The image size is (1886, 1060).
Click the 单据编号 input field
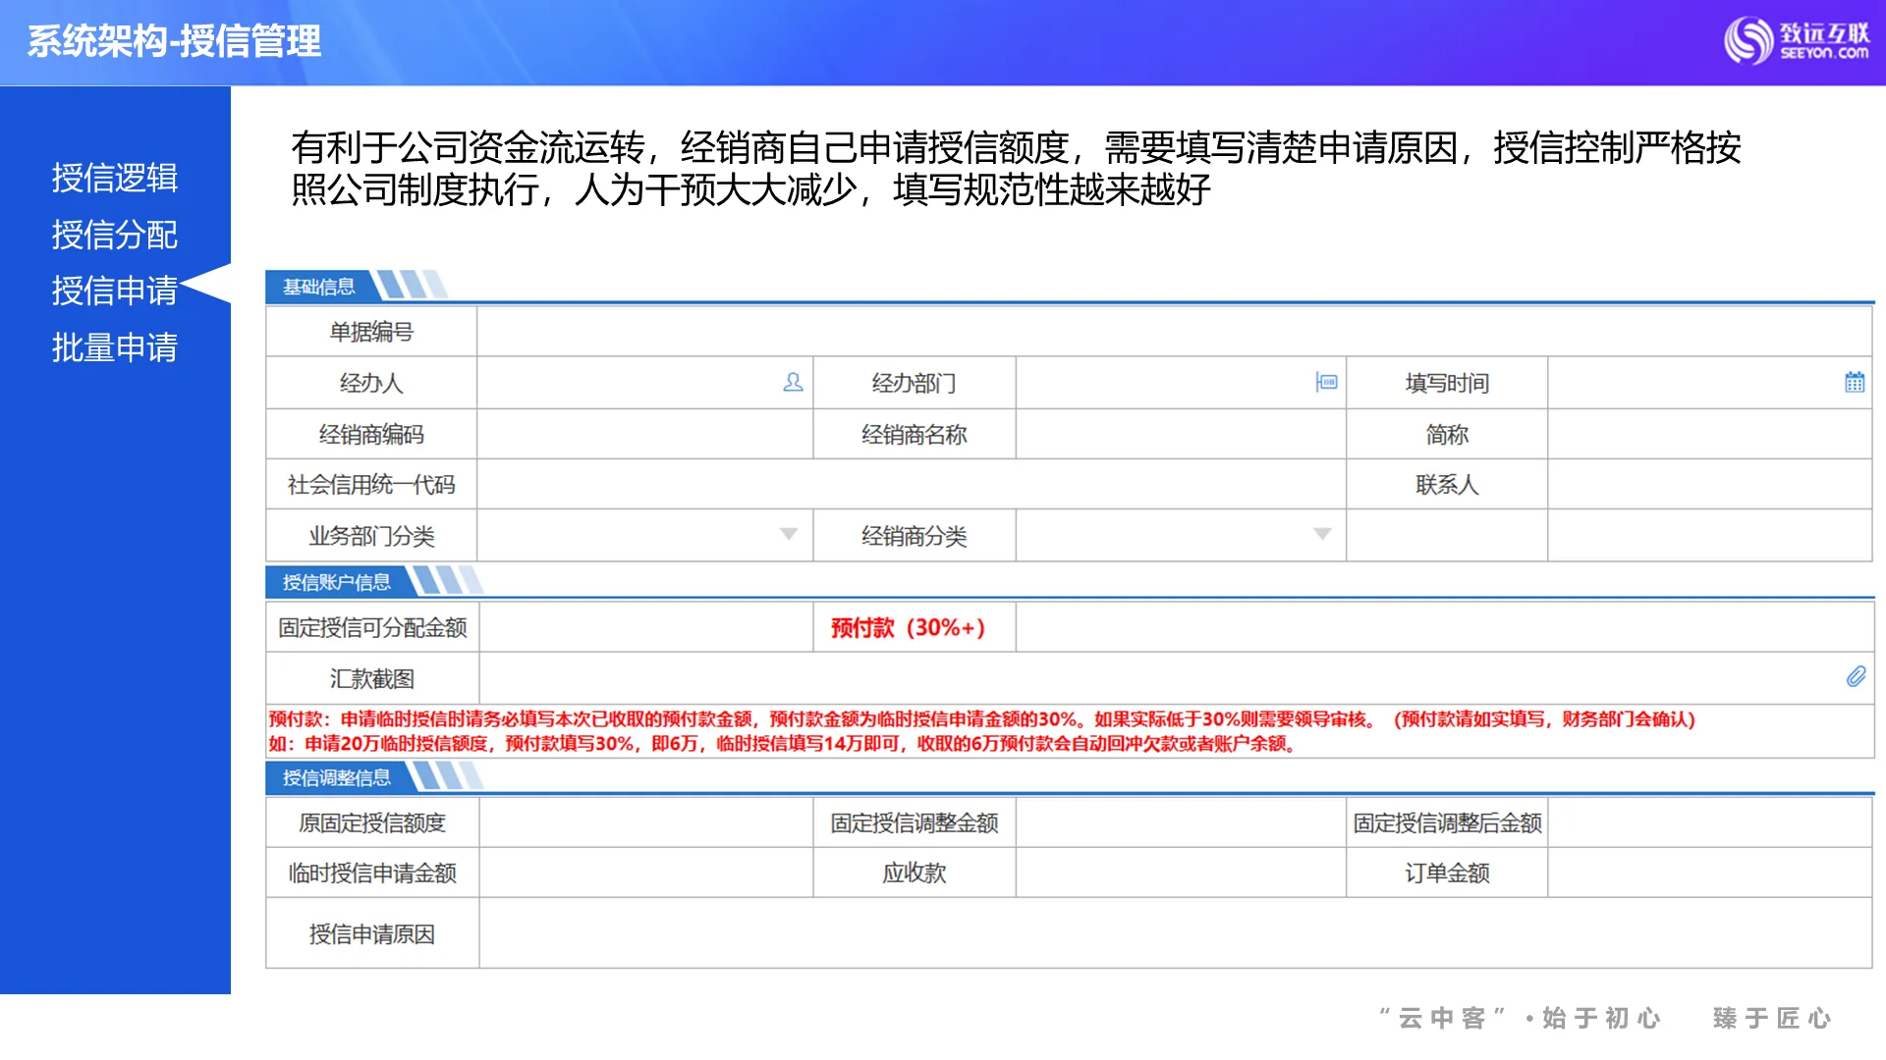click(x=1174, y=332)
